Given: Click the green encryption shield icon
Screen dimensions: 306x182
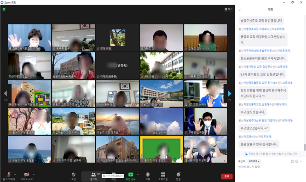Looking at the screenshot, I should click(4, 9).
